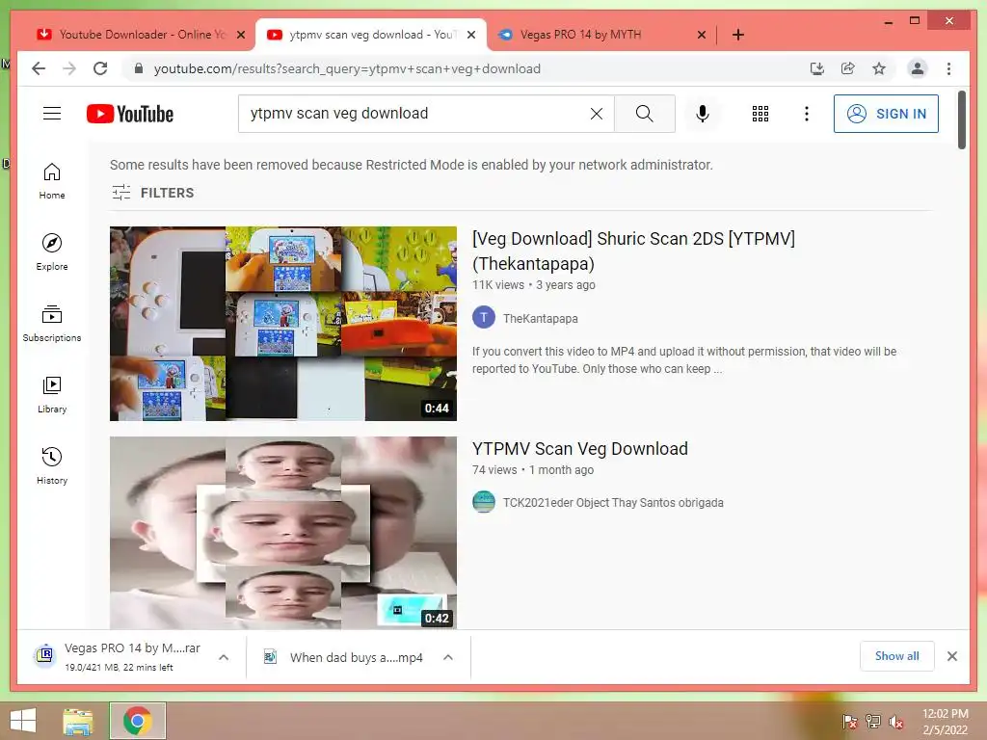This screenshot has height=740, width=987.
Task: Click the Windows Start button
Action: [23, 721]
